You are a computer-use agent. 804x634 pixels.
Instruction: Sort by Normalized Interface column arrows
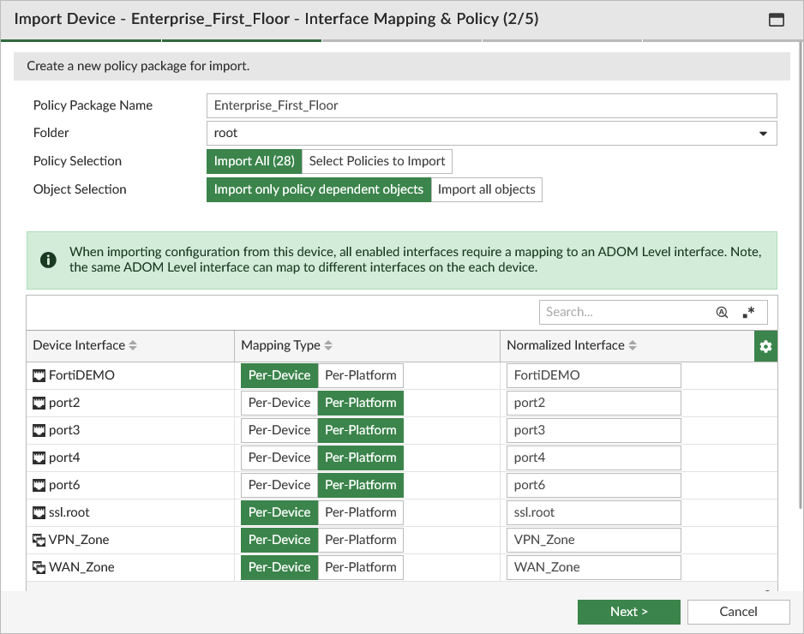633,345
